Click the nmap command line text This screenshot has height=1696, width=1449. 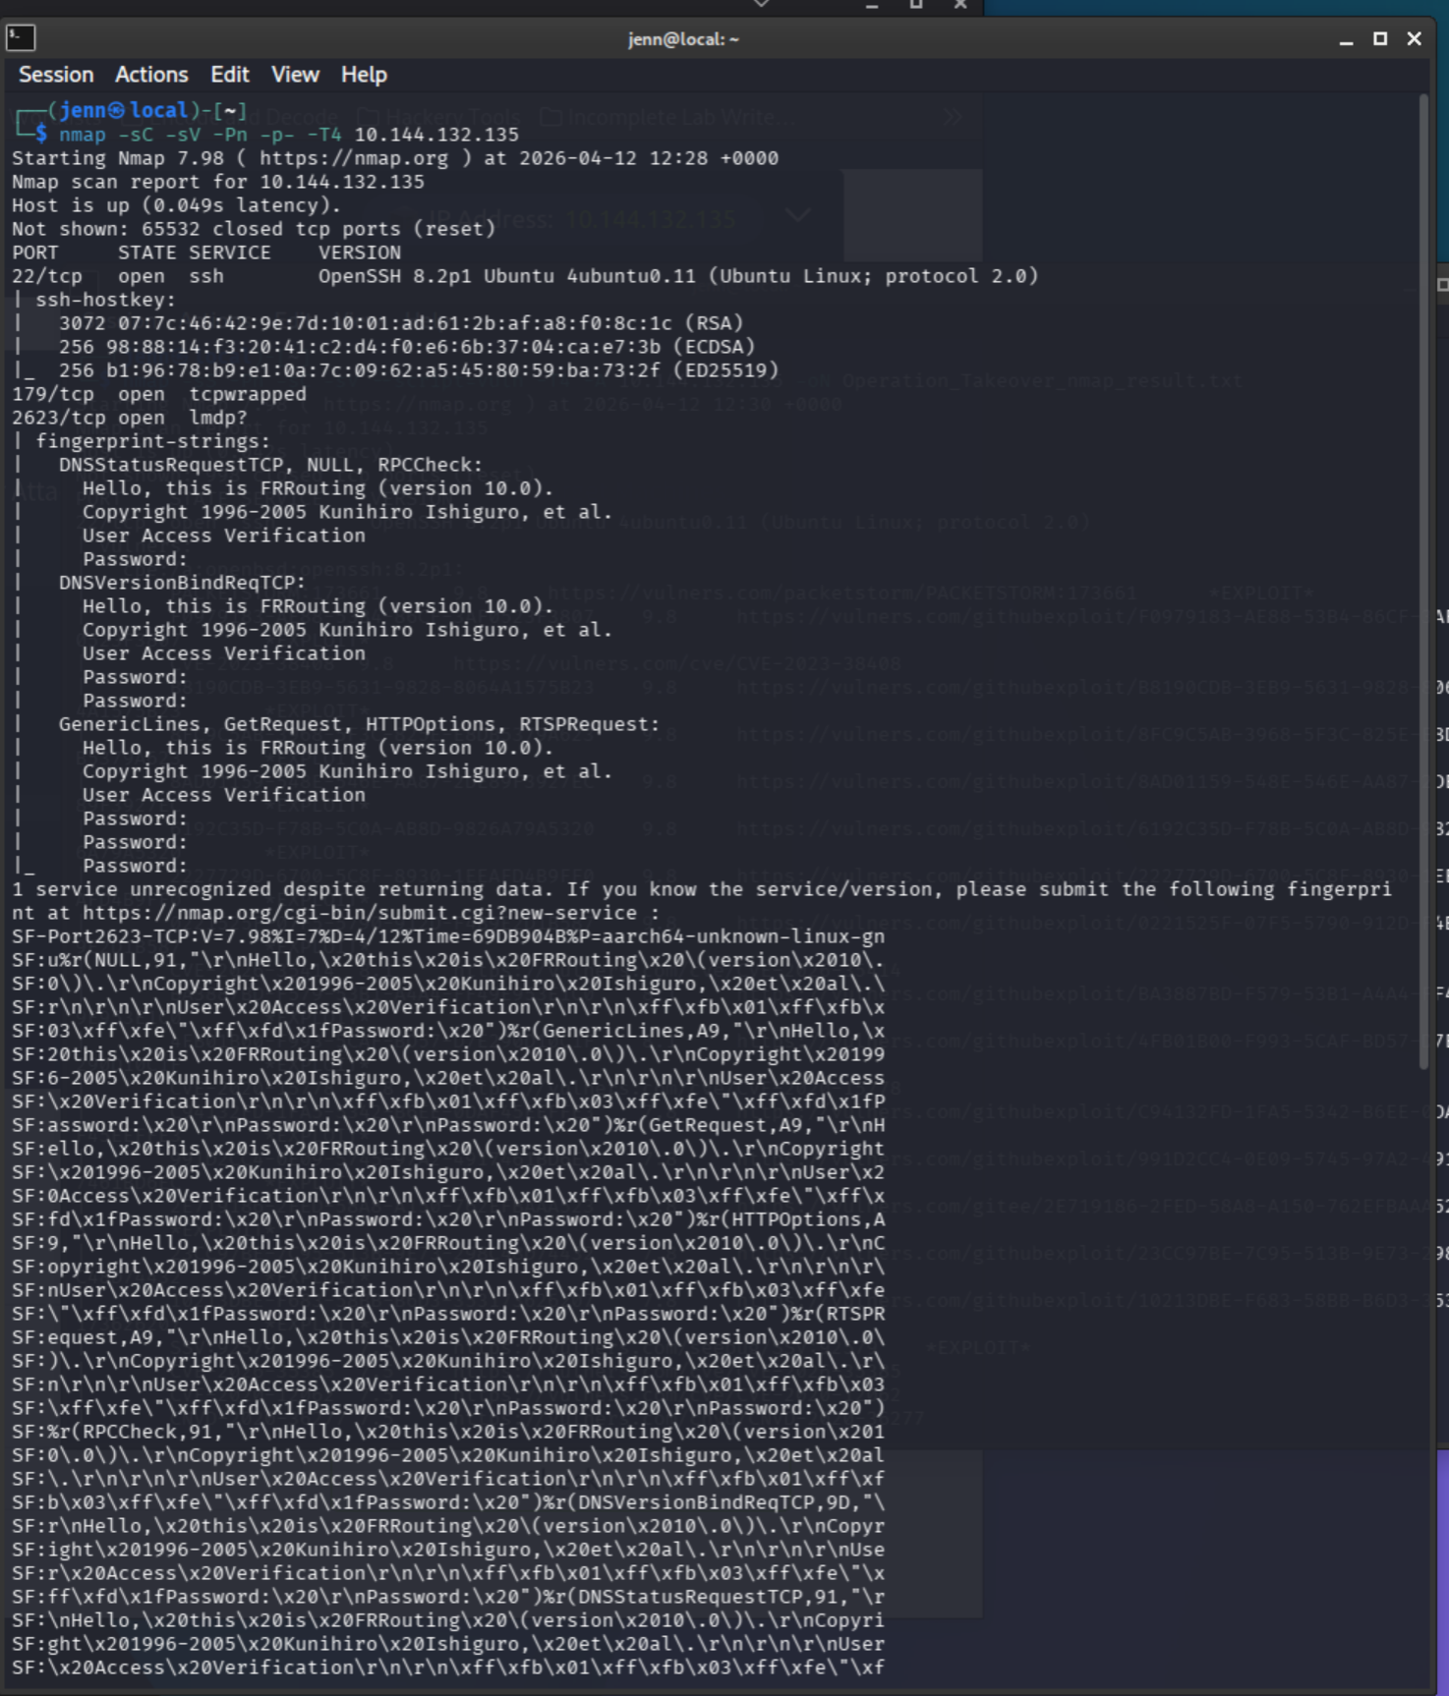288,135
